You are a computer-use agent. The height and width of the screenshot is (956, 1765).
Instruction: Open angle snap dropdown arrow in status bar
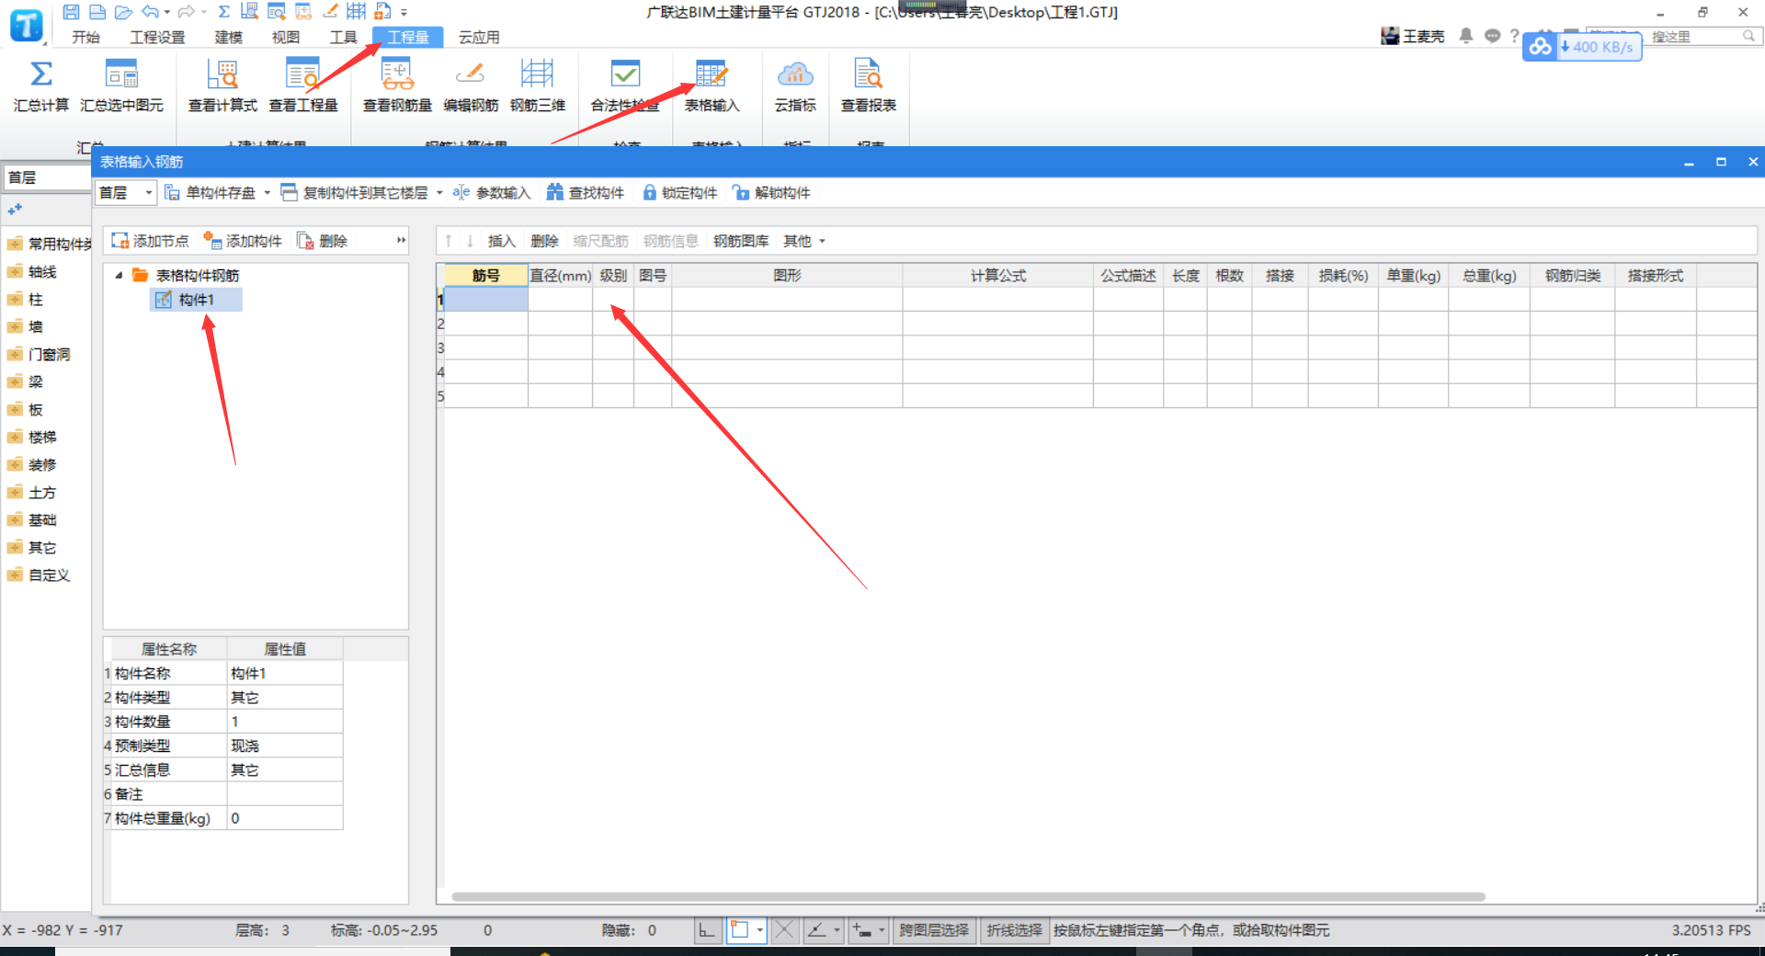click(837, 930)
